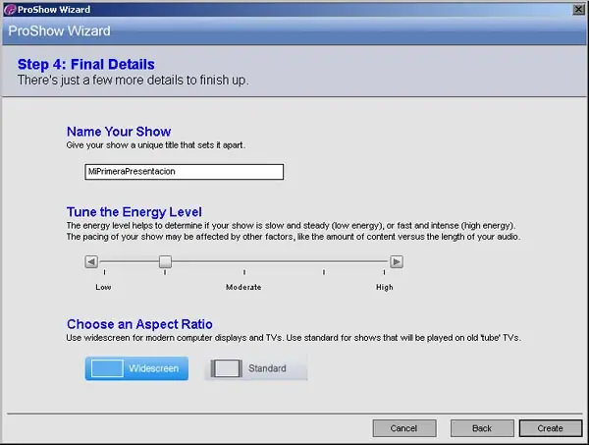
Task: Click the 'Tune the Energy Level' heading
Action: click(134, 212)
